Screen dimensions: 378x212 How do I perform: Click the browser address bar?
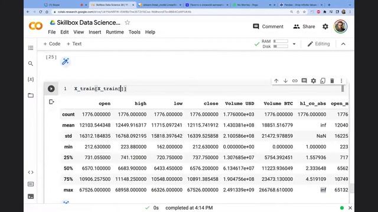click(x=169, y=12)
